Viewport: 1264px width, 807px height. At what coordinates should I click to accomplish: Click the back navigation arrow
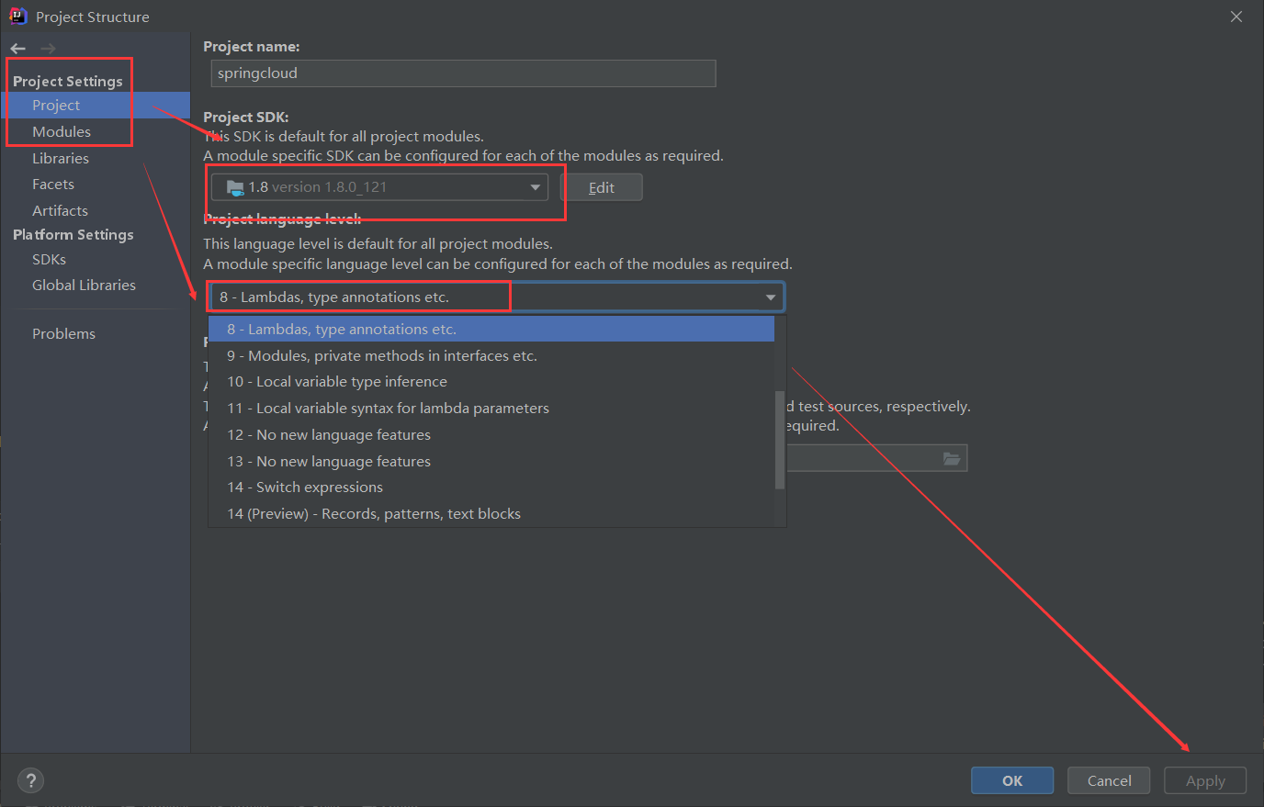(x=17, y=48)
